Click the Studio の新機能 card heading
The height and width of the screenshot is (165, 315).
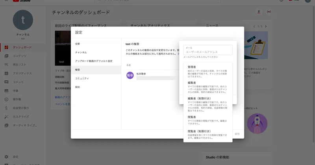pos(217,158)
